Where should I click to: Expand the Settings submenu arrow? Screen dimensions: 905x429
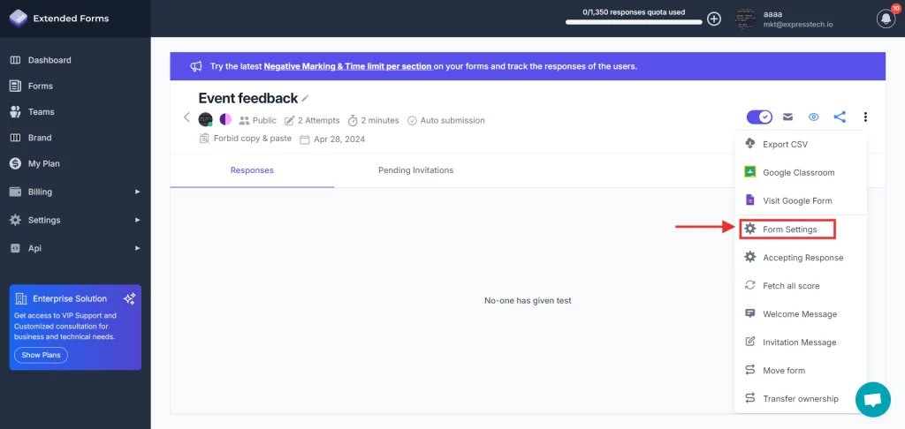click(x=137, y=220)
